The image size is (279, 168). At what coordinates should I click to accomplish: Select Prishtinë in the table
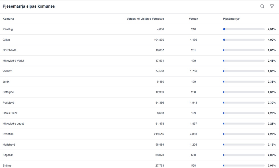tap(8, 134)
